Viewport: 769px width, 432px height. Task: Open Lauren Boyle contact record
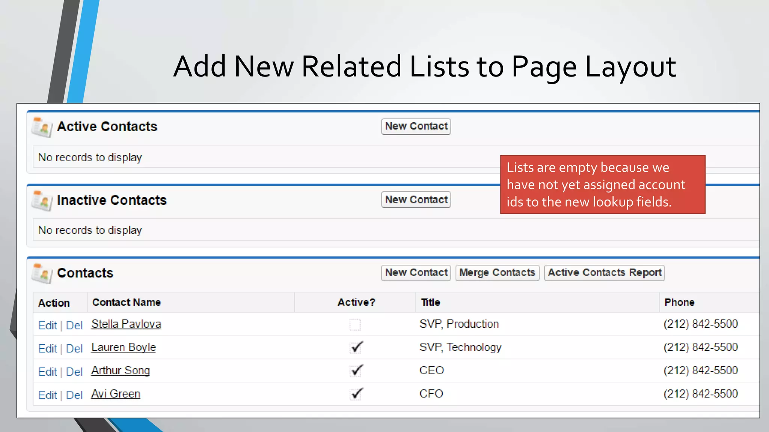pyautogui.click(x=124, y=348)
